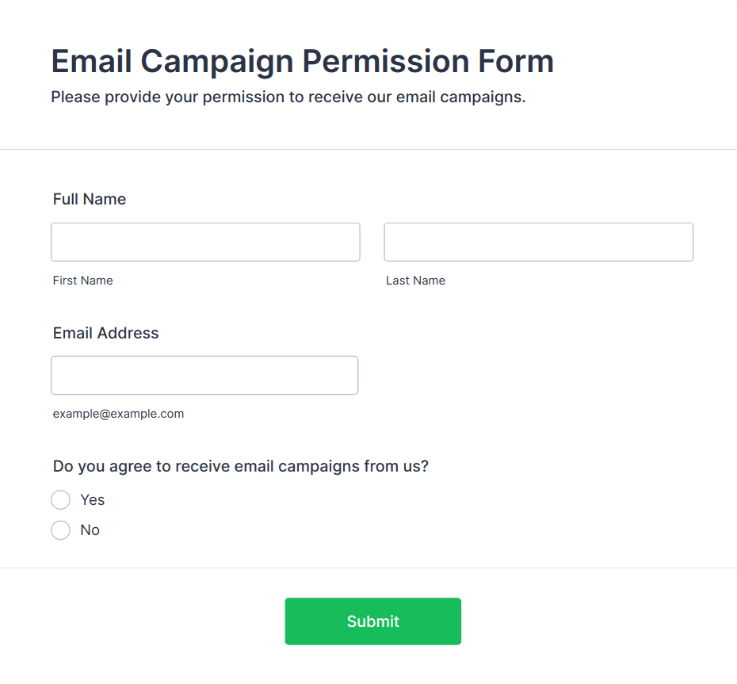The image size is (737, 684).
Task: Click the 'Please provide your permission' subtitle
Action: click(288, 98)
